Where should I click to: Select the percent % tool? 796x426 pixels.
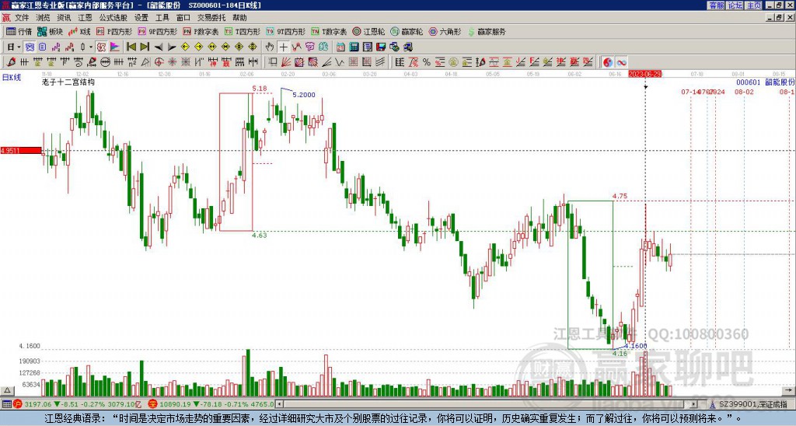click(427, 62)
